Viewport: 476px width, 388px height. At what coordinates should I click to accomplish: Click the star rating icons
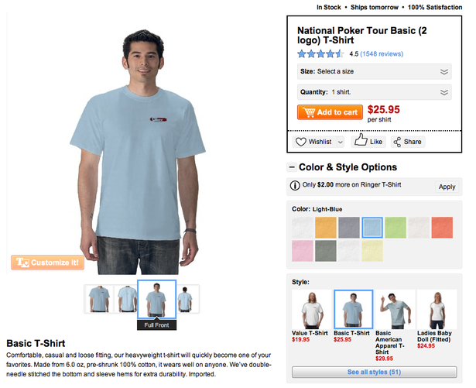click(x=320, y=53)
